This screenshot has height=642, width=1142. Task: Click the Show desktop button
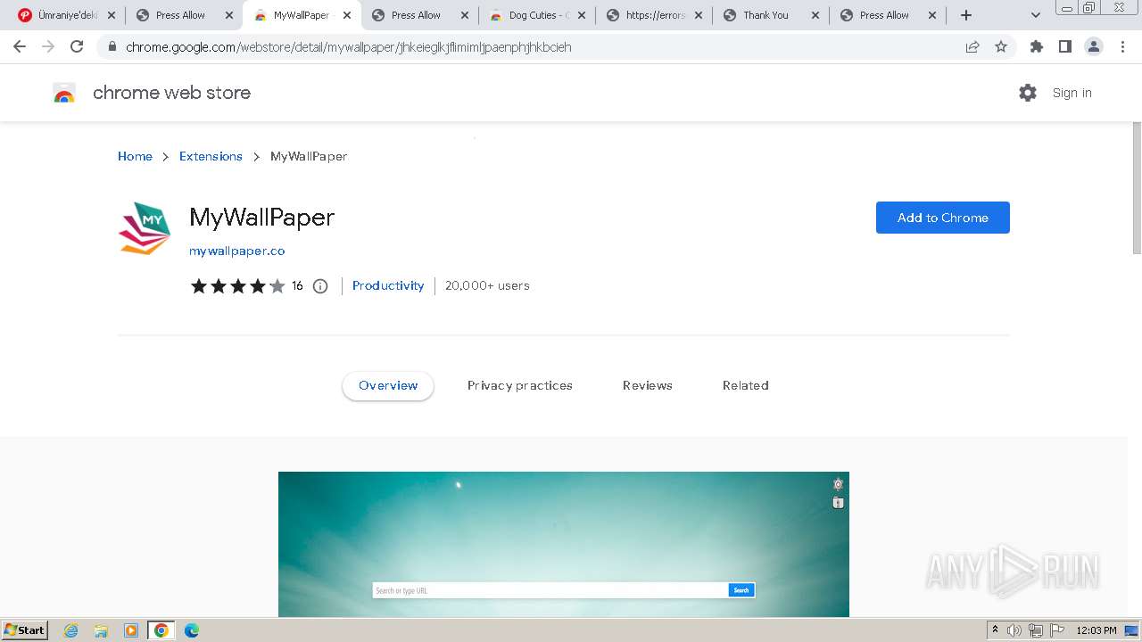[x=1131, y=630]
